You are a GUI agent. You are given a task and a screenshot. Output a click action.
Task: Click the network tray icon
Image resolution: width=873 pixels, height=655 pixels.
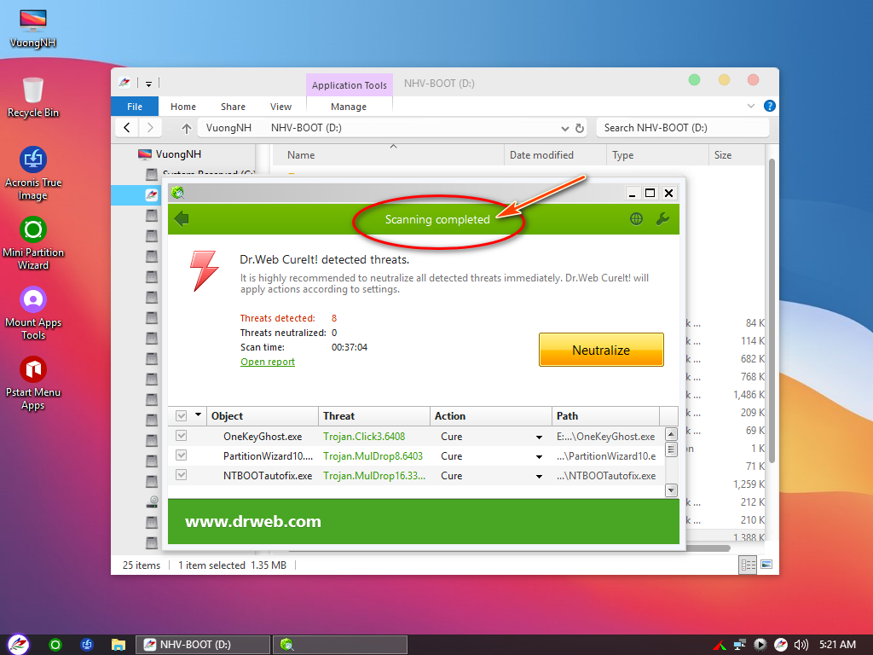click(739, 645)
